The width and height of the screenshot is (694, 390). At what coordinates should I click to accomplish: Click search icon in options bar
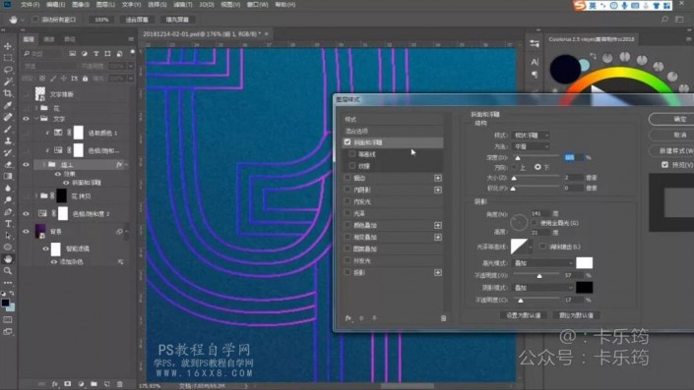coord(664,20)
